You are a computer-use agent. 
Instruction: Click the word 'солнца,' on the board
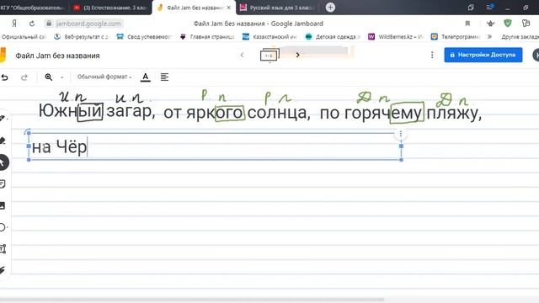tap(279, 113)
